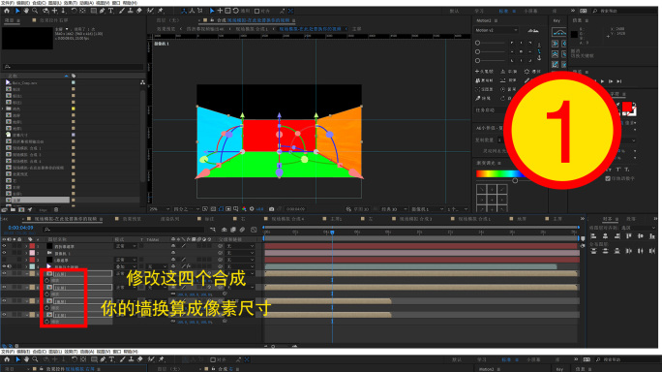662x372 pixels.
Task: Select the Rotation tool in toolbar
Action: coord(74,11)
